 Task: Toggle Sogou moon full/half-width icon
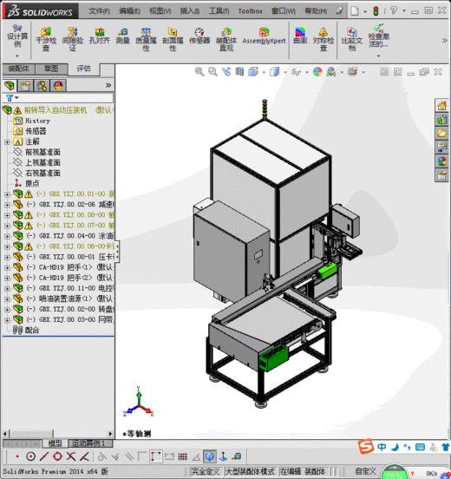point(395,447)
